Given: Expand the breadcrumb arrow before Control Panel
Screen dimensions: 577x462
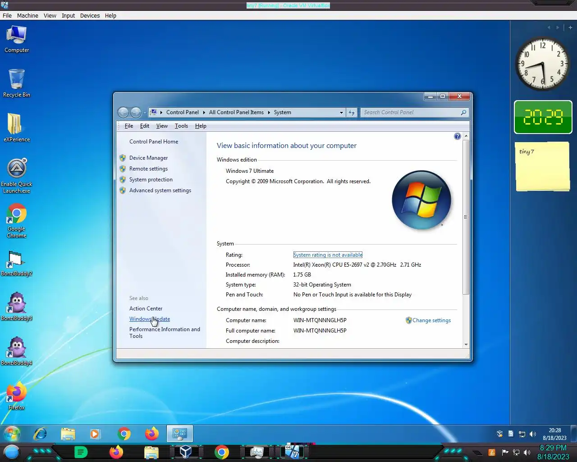Looking at the screenshot, I should pos(161,112).
